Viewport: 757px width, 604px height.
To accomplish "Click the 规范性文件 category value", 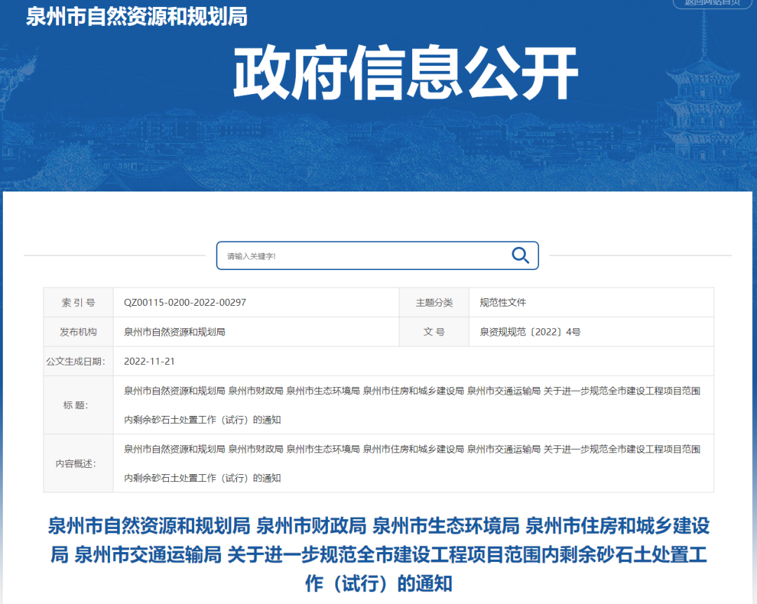I will 503,302.
